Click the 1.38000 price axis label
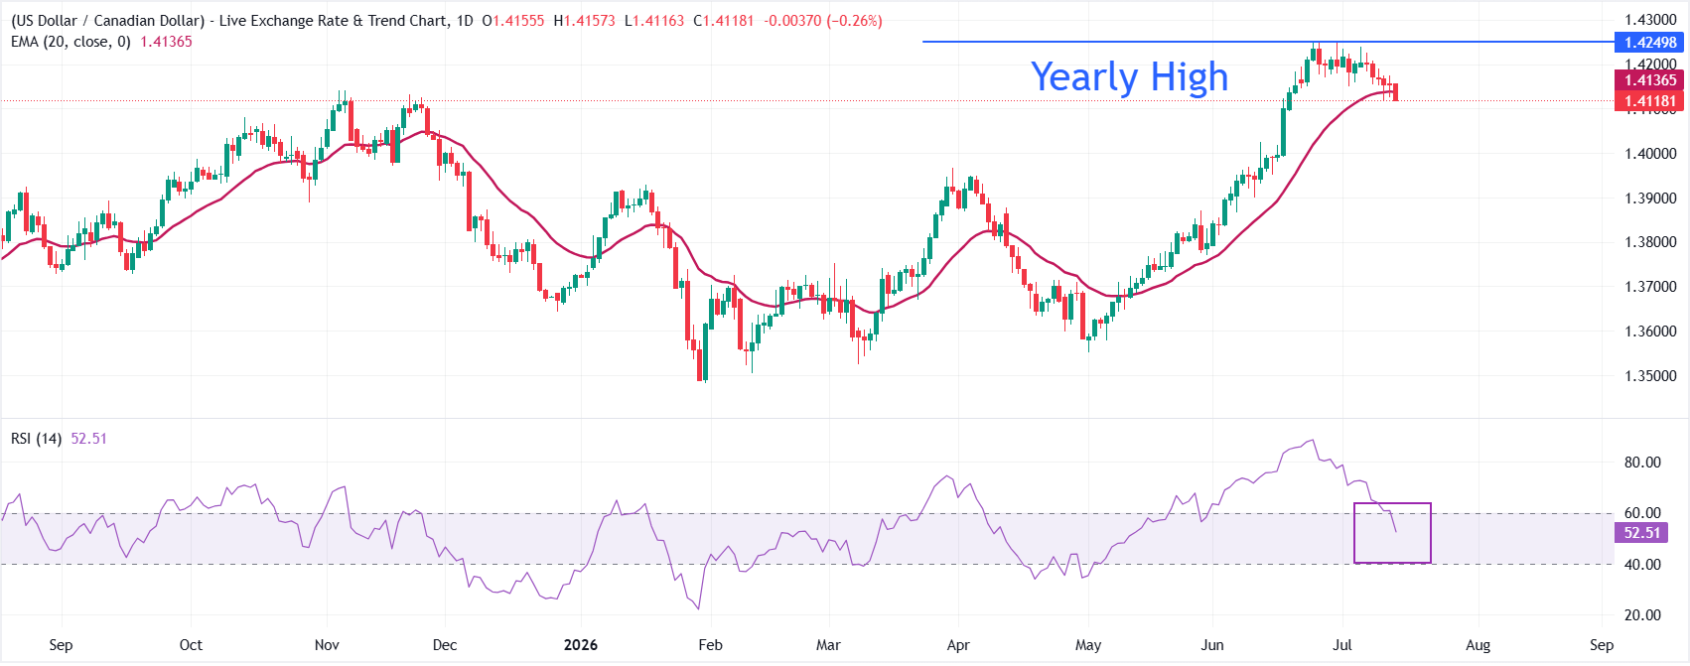Image resolution: width=1690 pixels, height=666 pixels. [x=1650, y=242]
